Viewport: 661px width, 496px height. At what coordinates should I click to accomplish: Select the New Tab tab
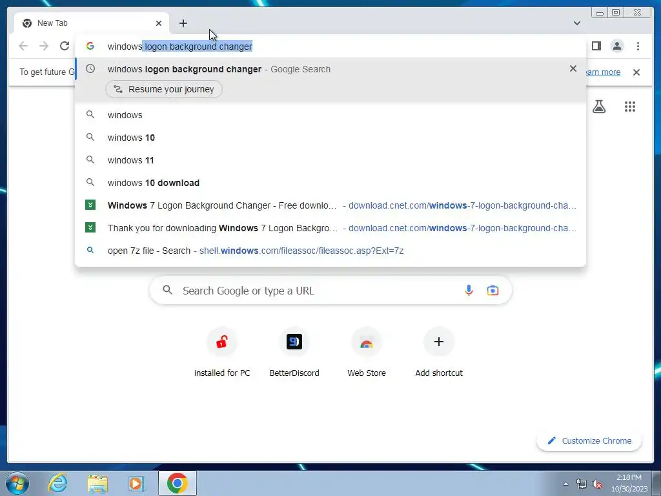pos(92,23)
